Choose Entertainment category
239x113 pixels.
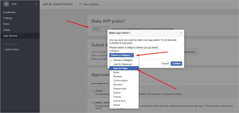click(124, 89)
